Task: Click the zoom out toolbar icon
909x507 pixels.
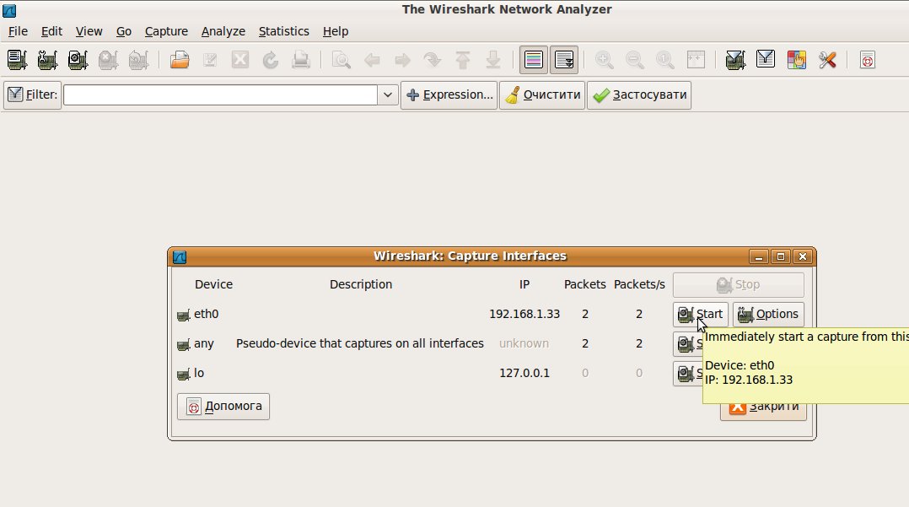Action: point(635,60)
